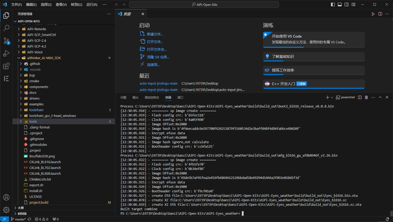Expand the AiPi-SCP_SmartCtrl folder
This screenshot has height=222, width=393.
[64, 35]
